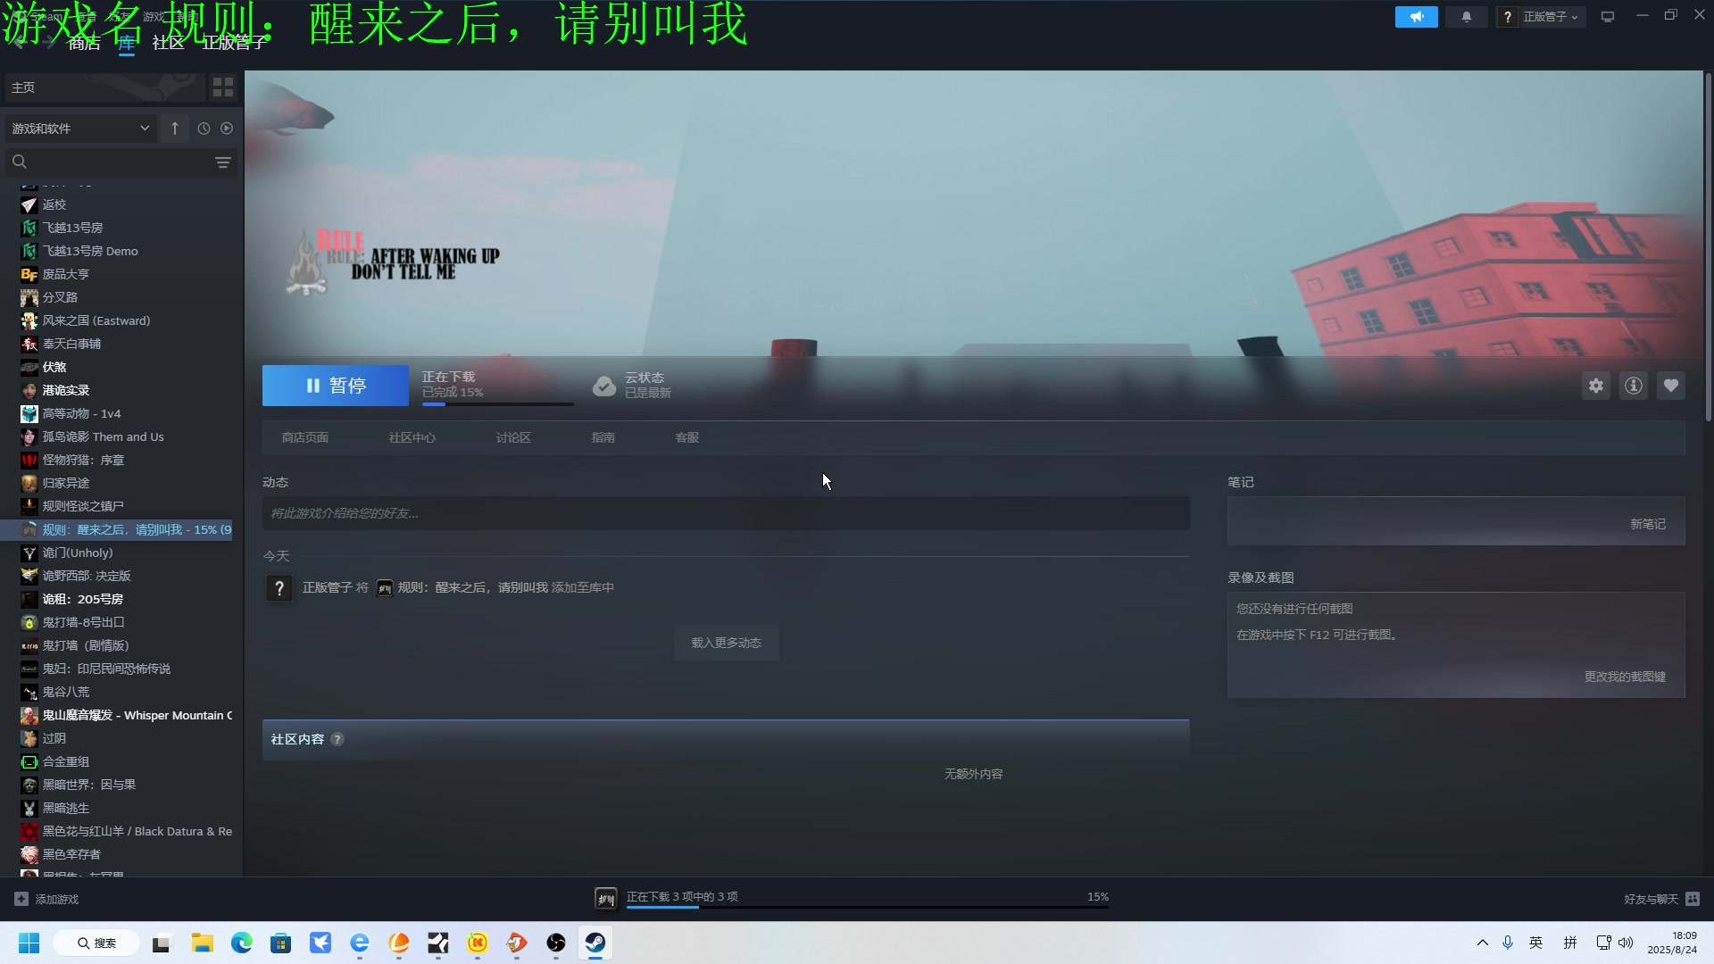Image resolution: width=1714 pixels, height=964 pixels.
Task: Open Microsoft Edge from taskbar
Action: pyautogui.click(x=242, y=943)
